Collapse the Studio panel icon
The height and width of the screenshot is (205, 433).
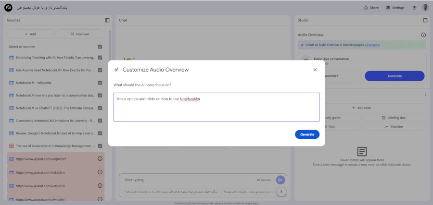click(x=425, y=20)
